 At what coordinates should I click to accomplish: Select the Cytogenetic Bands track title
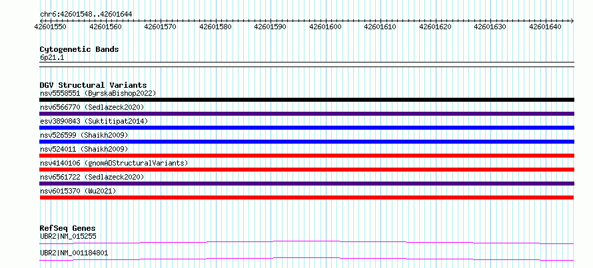pos(79,49)
